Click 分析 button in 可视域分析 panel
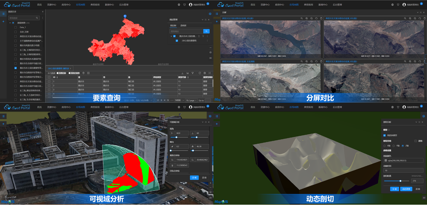 coord(194,178)
